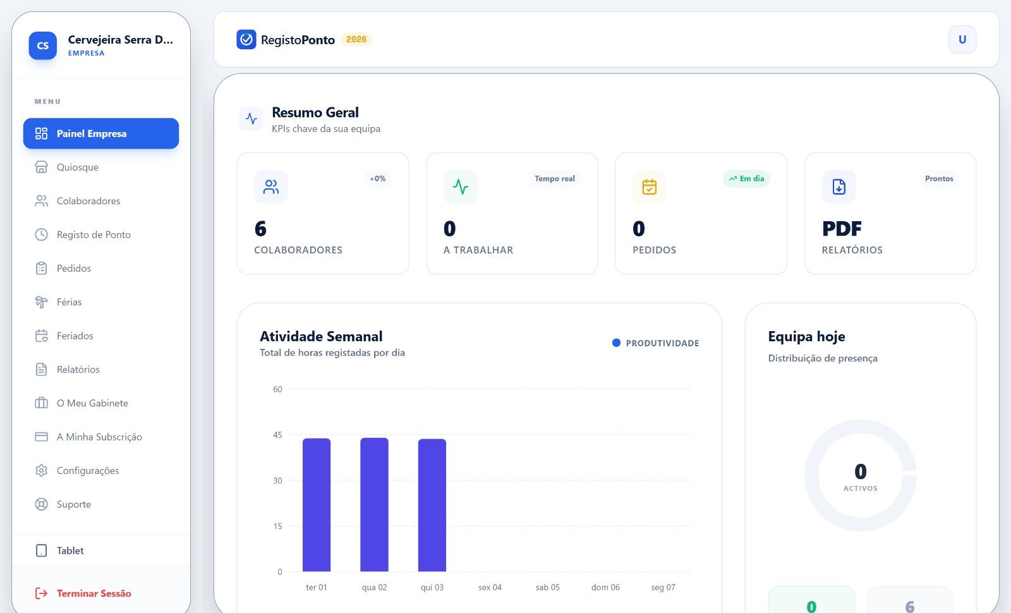Image resolution: width=1011 pixels, height=613 pixels.
Task: Click the 'Atividade Semanal' heading
Action: point(321,336)
